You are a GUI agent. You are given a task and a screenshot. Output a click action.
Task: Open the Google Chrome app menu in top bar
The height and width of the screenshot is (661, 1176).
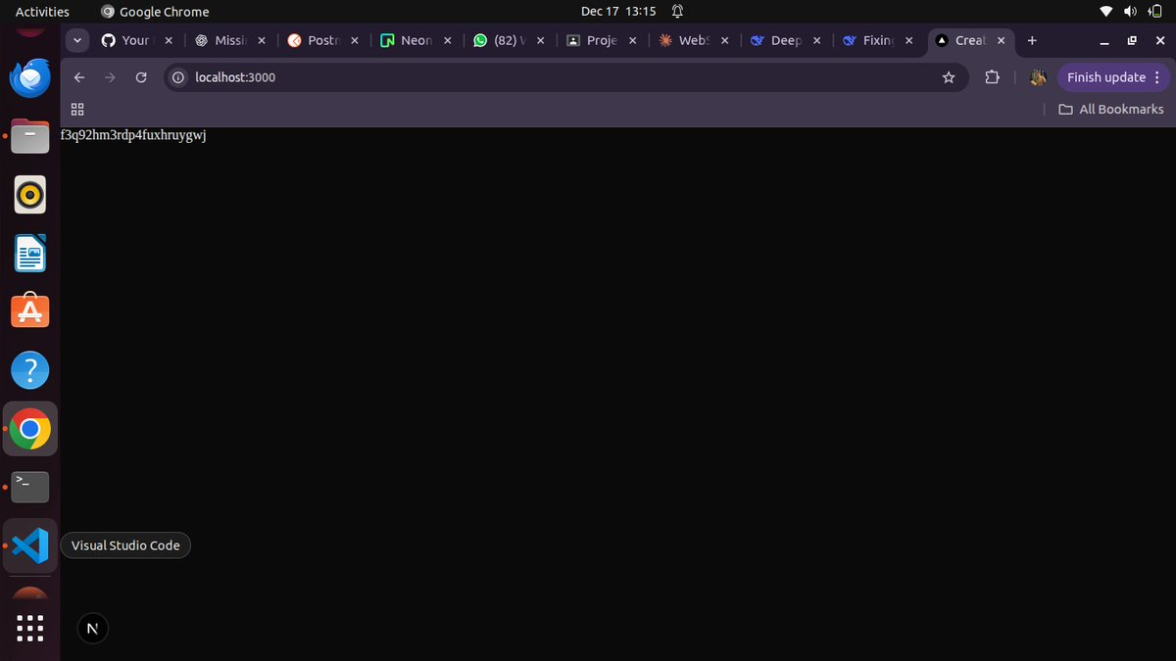pos(155,12)
